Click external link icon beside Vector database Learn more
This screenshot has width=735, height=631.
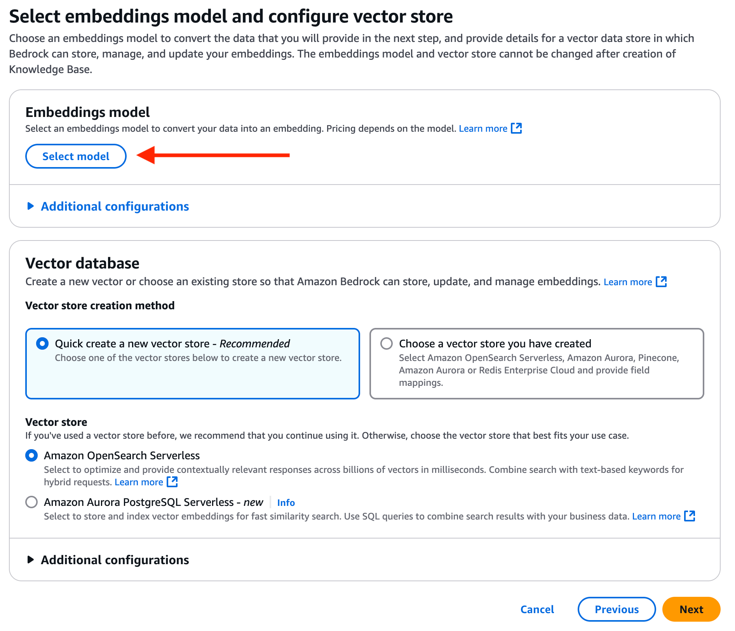point(661,282)
